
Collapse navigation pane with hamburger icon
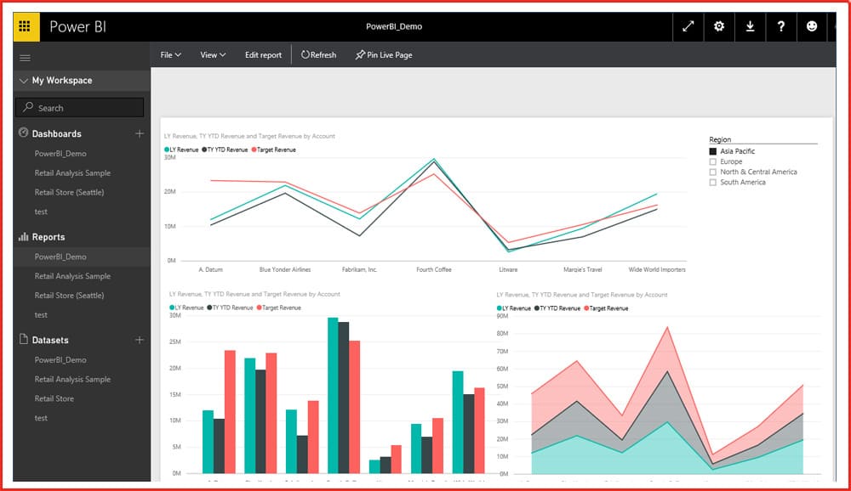pos(25,58)
